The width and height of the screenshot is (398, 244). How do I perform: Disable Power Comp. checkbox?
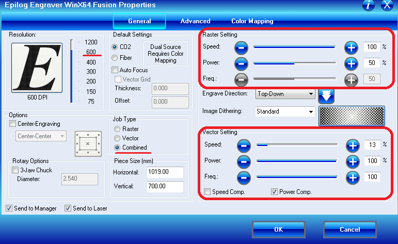coord(274,192)
